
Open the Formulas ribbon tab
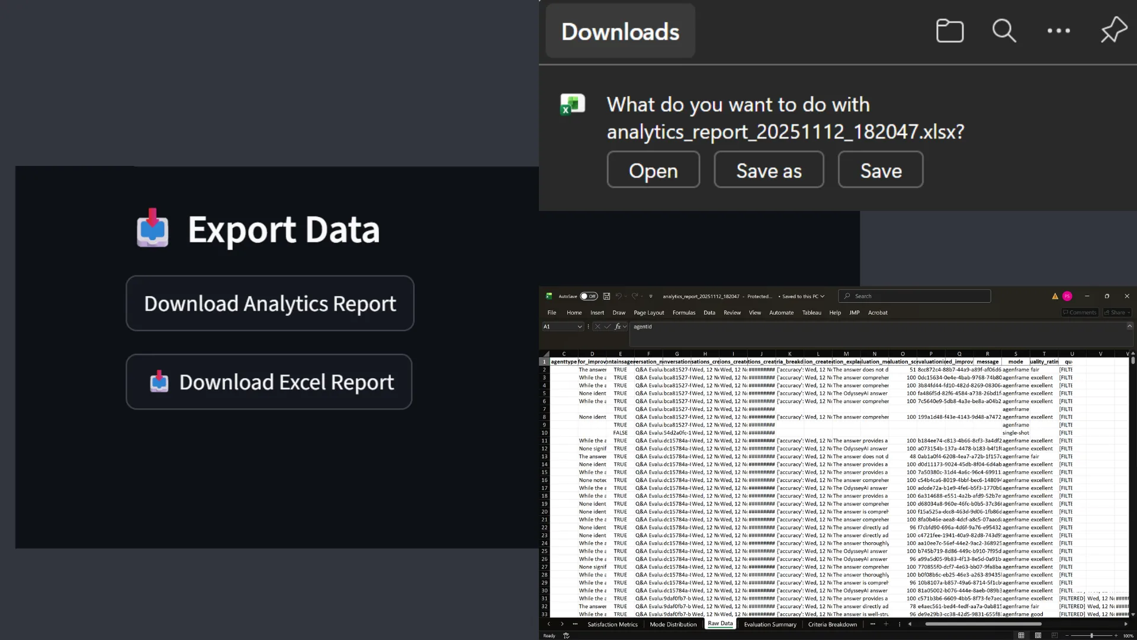pyautogui.click(x=684, y=313)
